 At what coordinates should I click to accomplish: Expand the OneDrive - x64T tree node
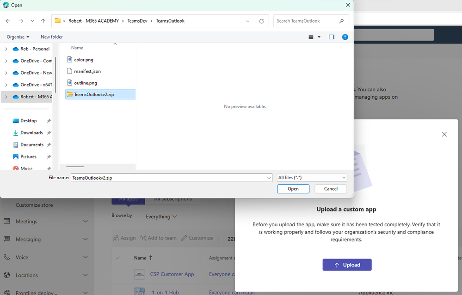pyautogui.click(x=6, y=84)
